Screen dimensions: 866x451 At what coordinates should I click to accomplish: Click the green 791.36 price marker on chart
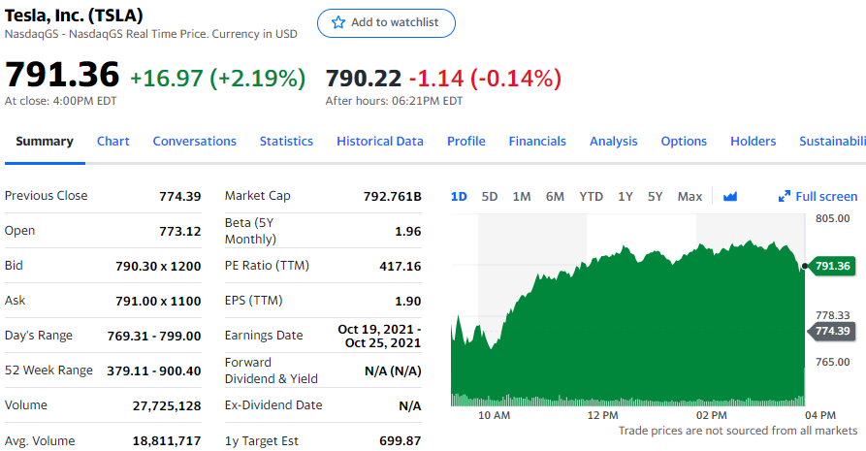pyautogui.click(x=831, y=266)
